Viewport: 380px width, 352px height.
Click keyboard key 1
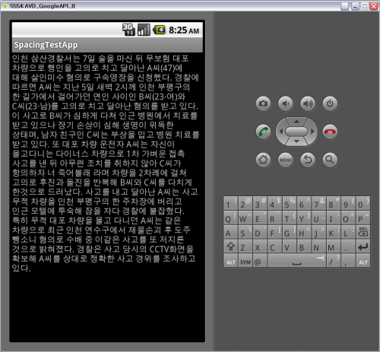pyautogui.click(x=230, y=203)
